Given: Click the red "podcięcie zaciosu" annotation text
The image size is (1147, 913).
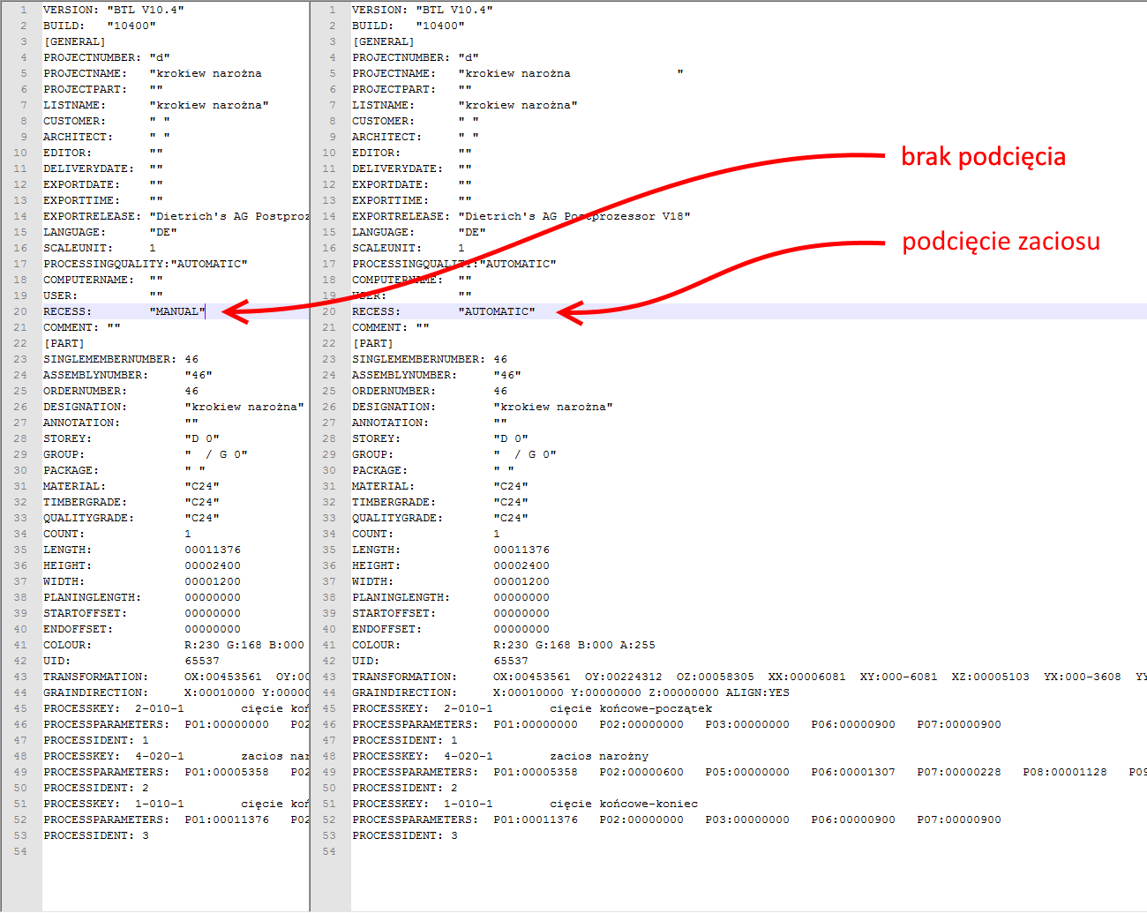Looking at the screenshot, I should pyautogui.click(x=1001, y=242).
